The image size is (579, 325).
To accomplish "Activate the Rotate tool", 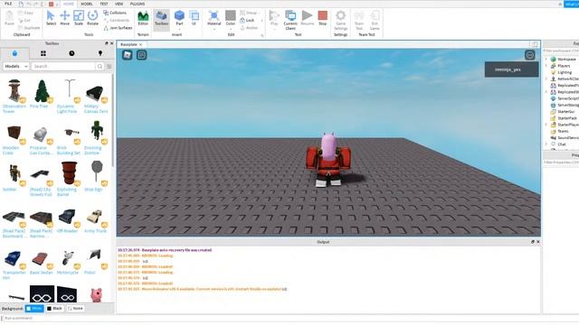I will pos(92,18).
